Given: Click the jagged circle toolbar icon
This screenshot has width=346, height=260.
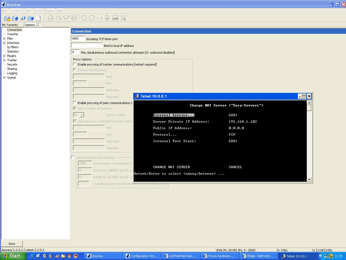Looking at the screenshot, I should click(84, 18).
